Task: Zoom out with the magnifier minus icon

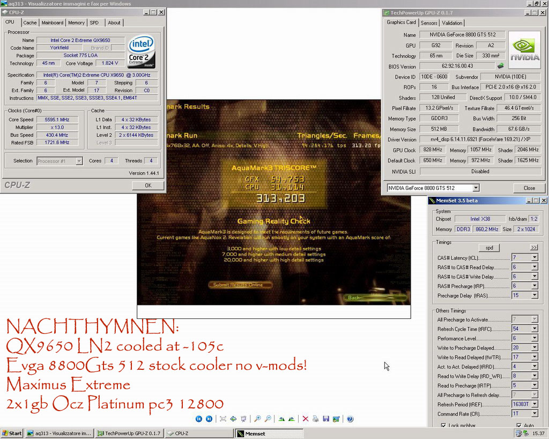Action: 268,419
